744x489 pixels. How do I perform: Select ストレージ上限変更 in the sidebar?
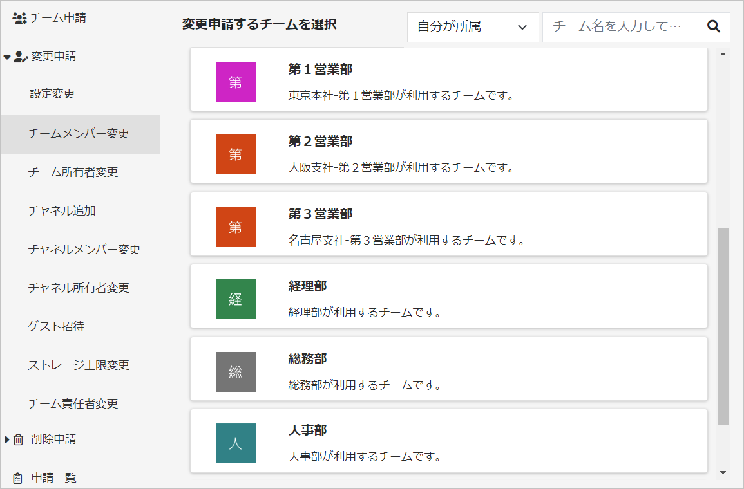click(x=79, y=365)
